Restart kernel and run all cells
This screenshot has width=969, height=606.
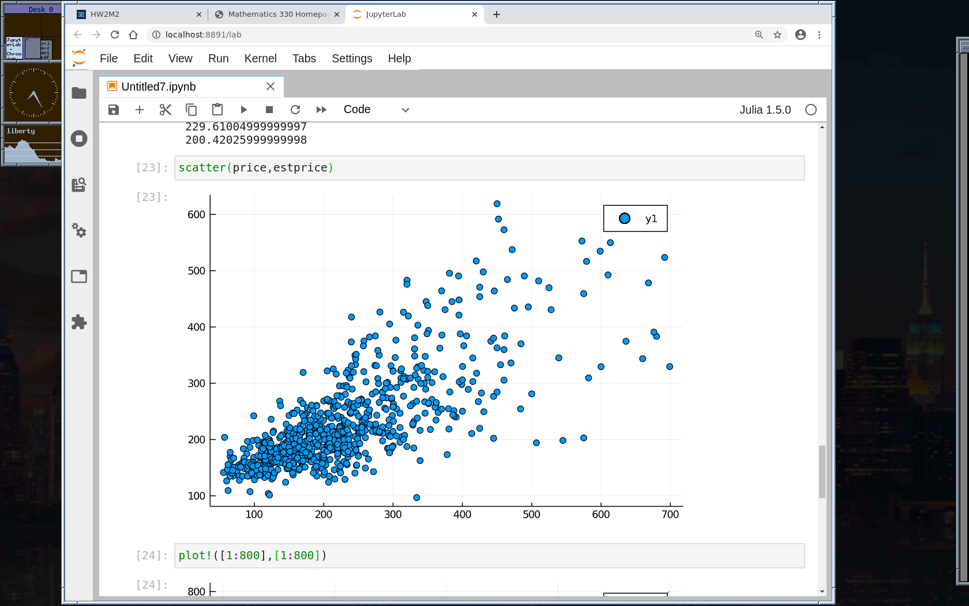321,110
